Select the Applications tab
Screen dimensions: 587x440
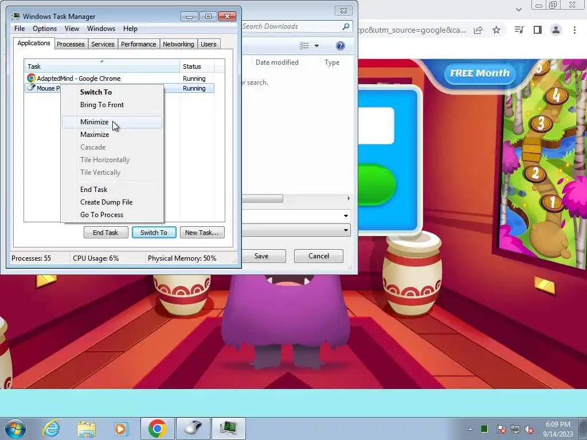34,43
